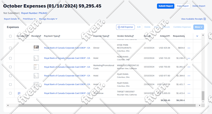Expand the Print/Share dropdown
This screenshot has height=114, width=212.
(29, 19)
